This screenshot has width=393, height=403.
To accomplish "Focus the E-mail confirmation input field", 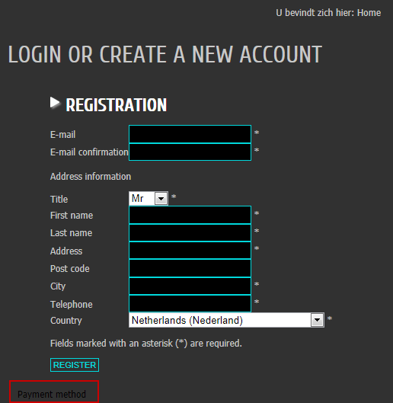I will 190,152.
